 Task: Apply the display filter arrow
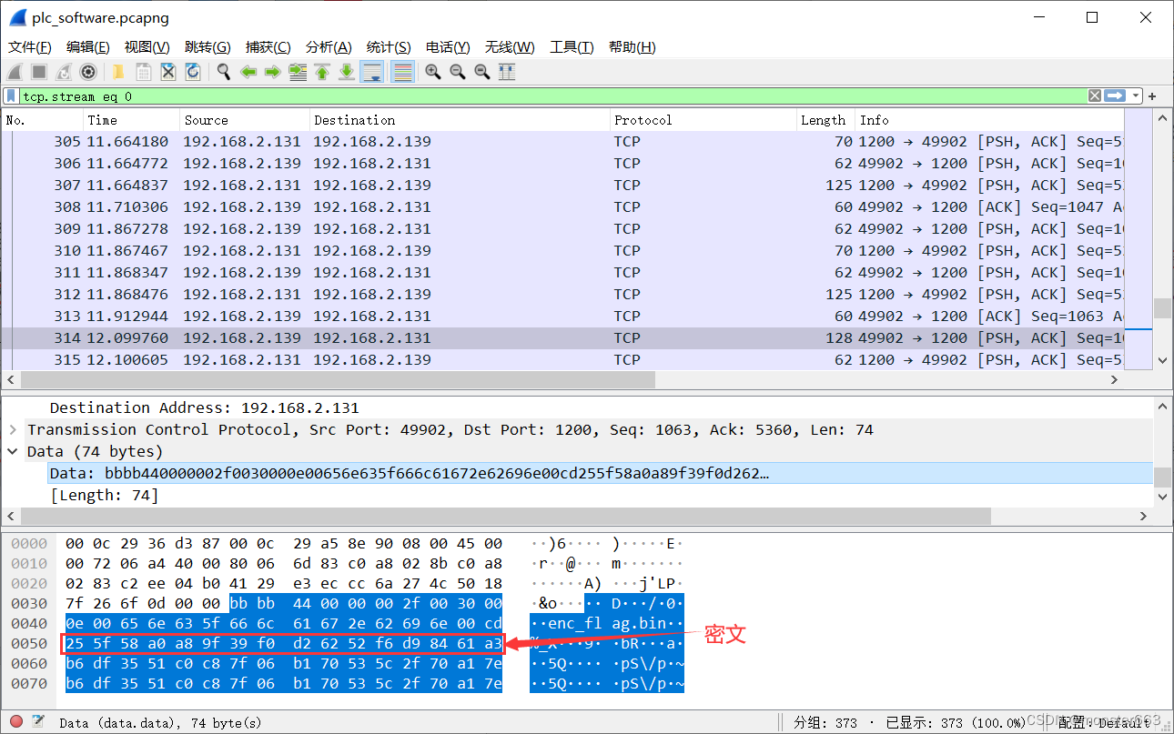pos(1115,96)
